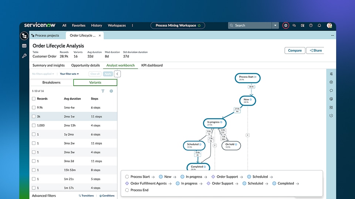Click the gauge icon in the right side panel

coord(331,99)
